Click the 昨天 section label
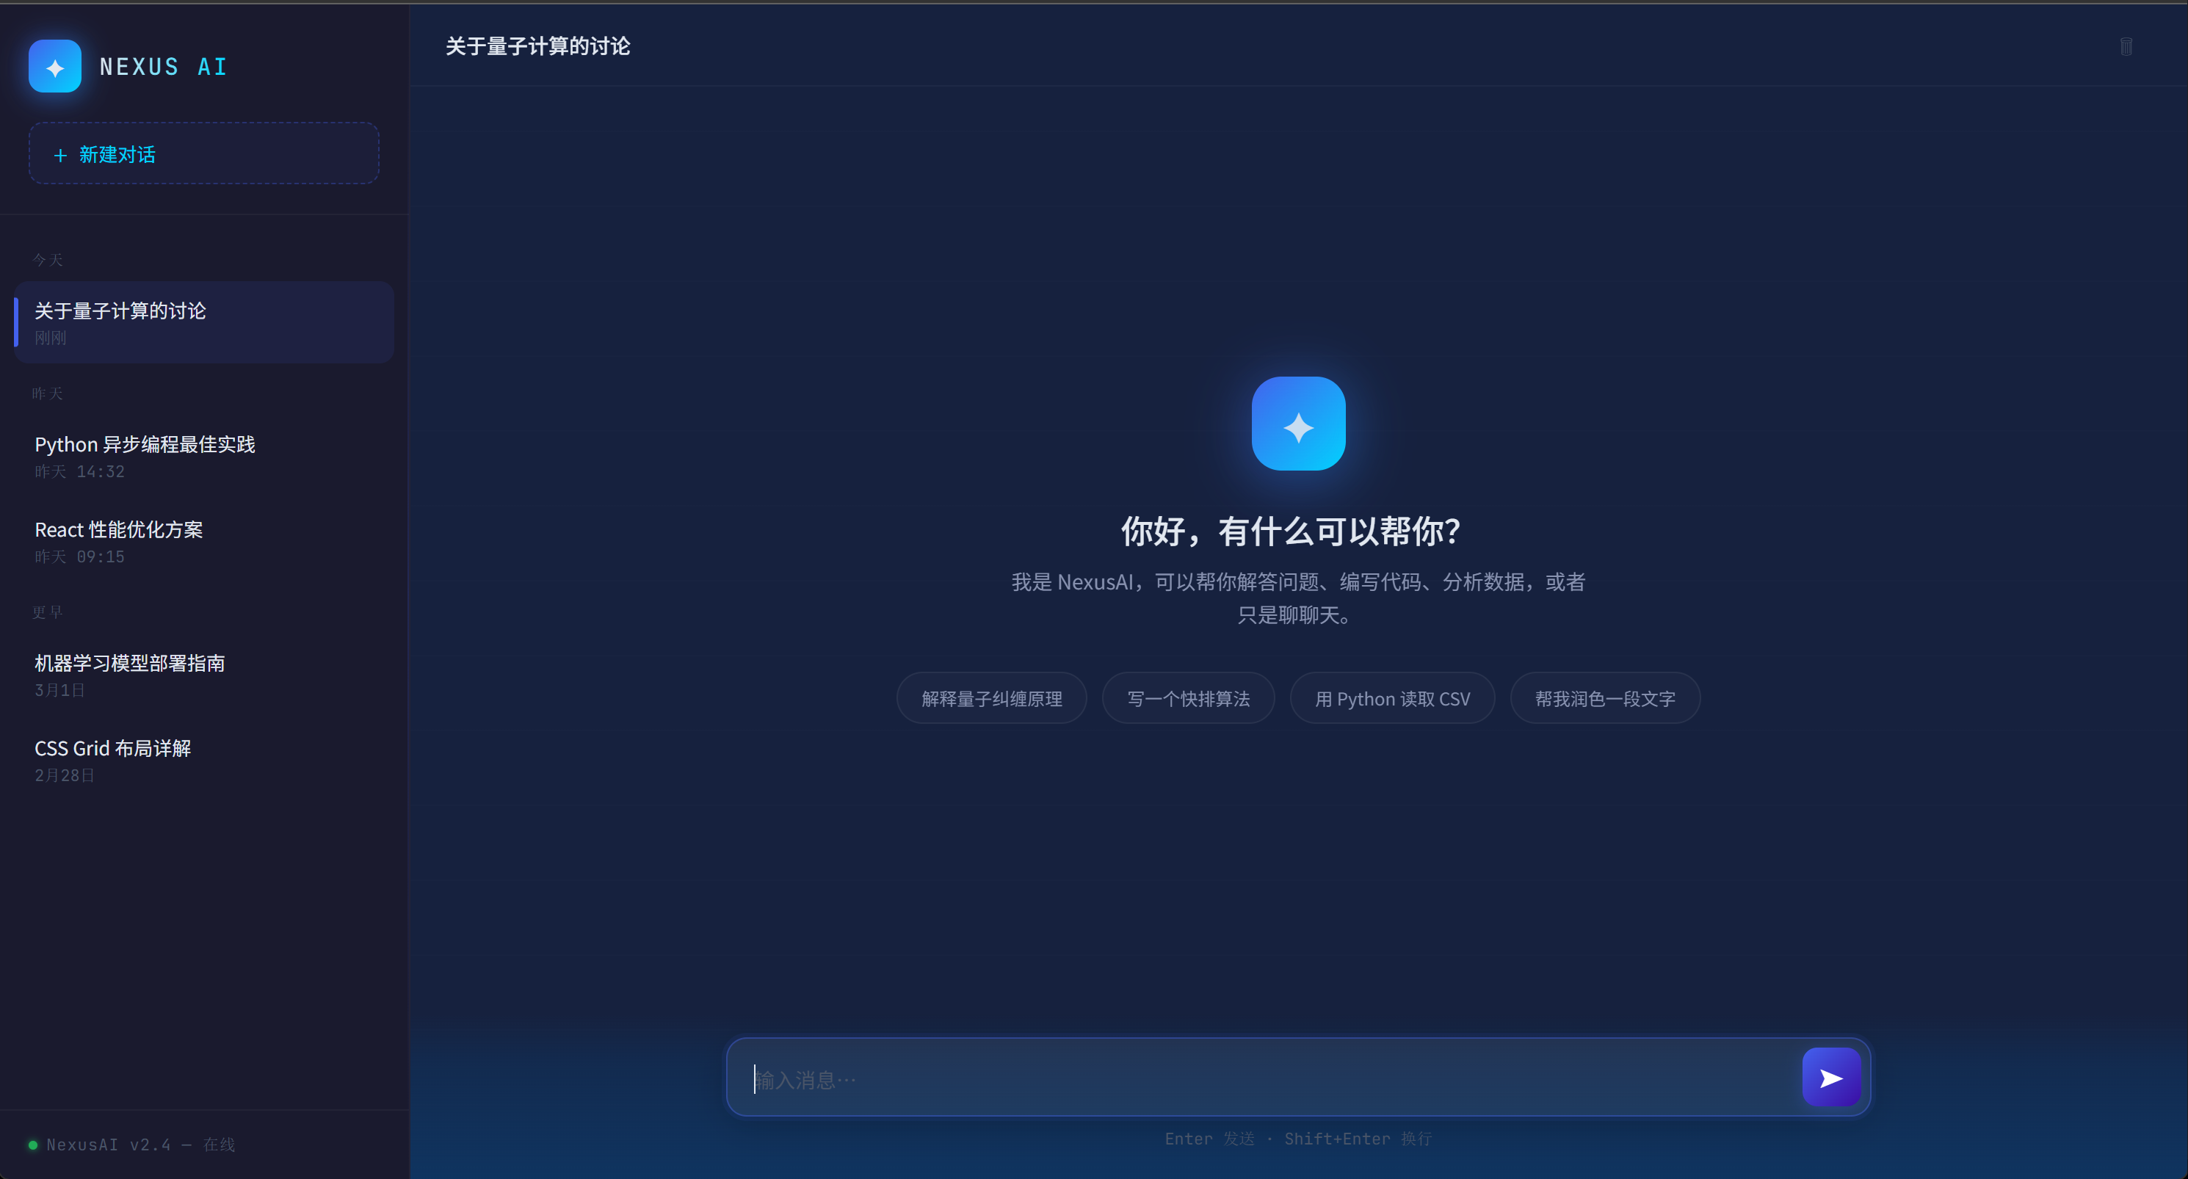The height and width of the screenshot is (1179, 2188). (x=48, y=393)
